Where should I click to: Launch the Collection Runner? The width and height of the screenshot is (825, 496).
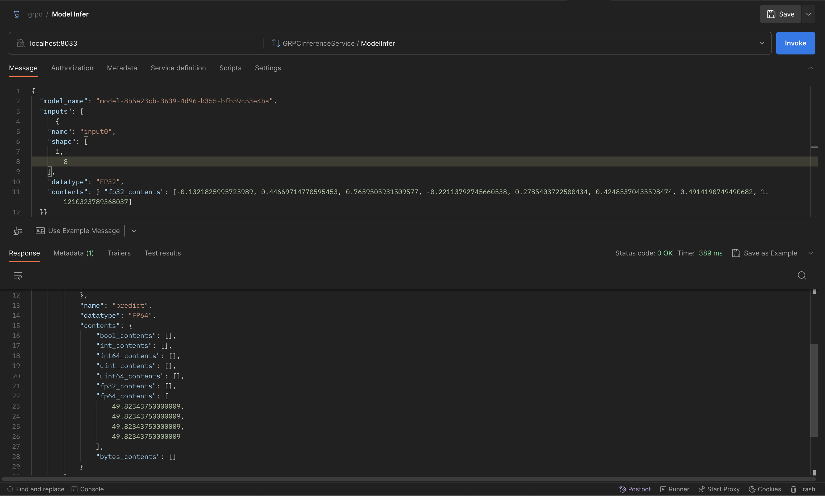coord(675,489)
